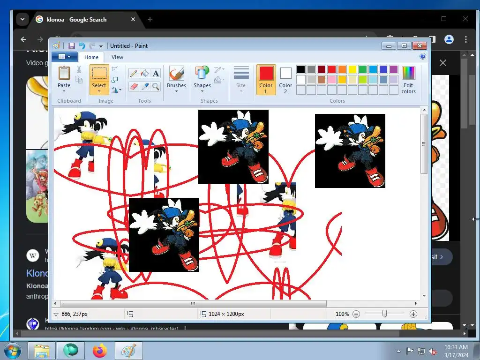Click the Crop icon in Image group
The width and height of the screenshot is (480, 360).
(115, 69)
